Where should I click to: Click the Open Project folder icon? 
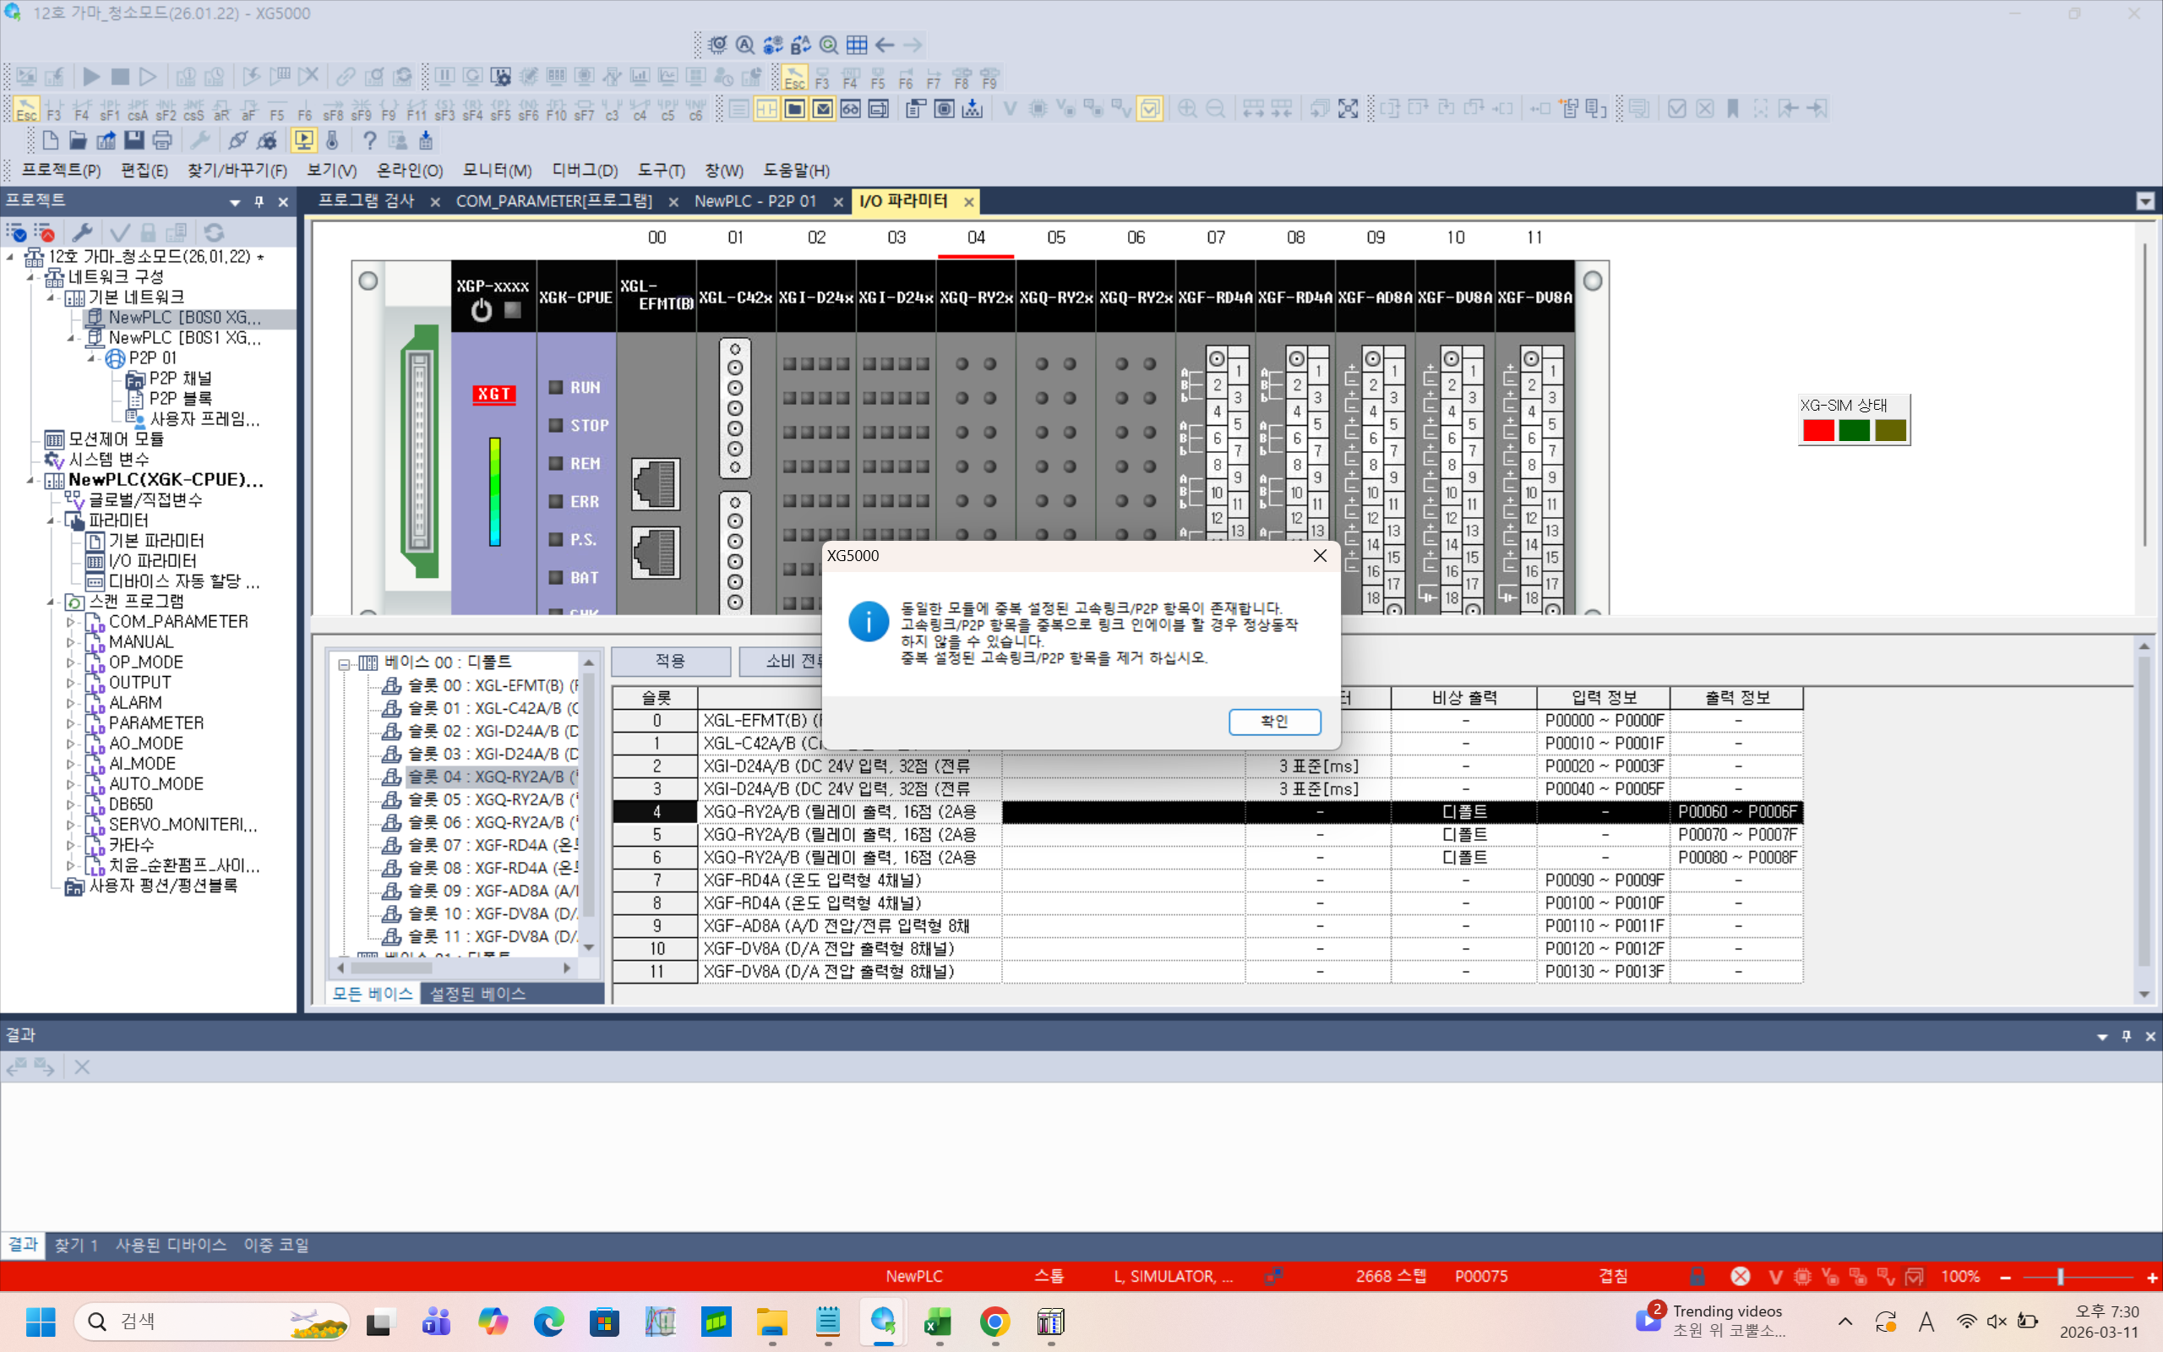78,140
